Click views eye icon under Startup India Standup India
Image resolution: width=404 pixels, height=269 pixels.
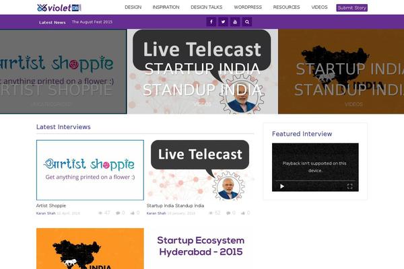tap(211, 213)
